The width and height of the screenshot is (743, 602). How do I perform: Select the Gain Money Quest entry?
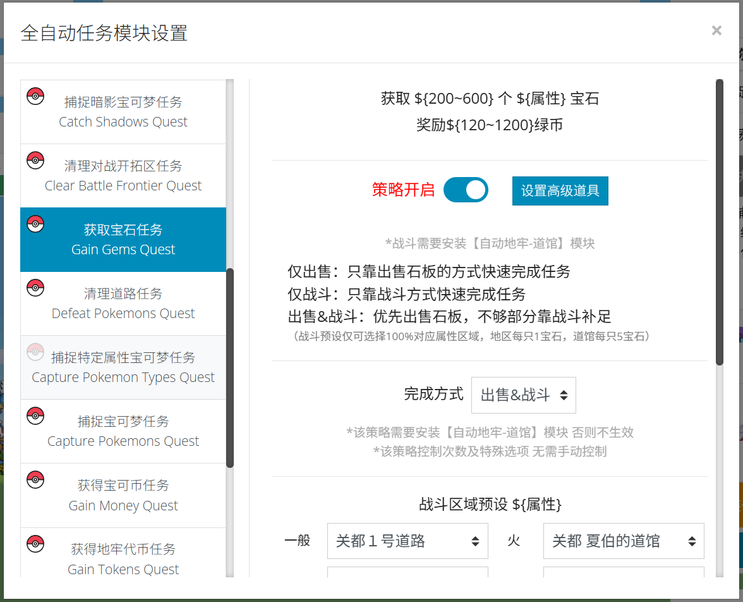[123, 495]
